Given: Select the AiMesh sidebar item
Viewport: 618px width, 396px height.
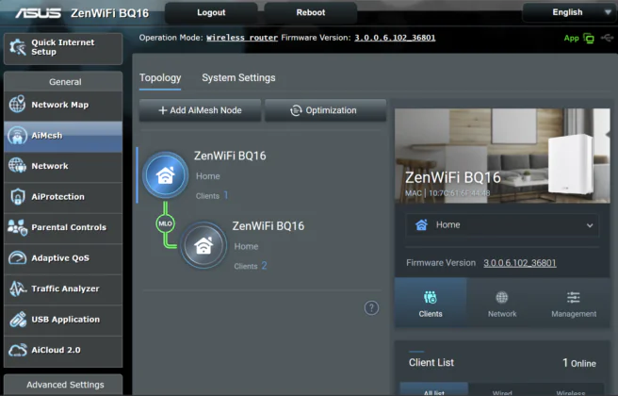Looking at the screenshot, I should pos(63,136).
